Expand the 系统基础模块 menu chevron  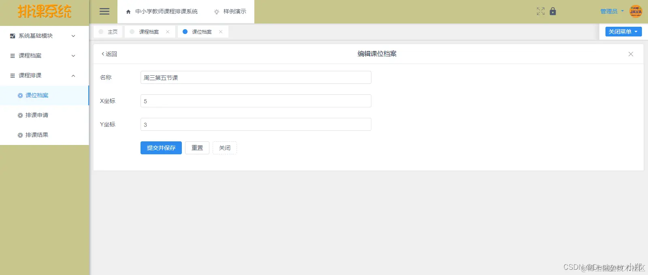coord(73,36)
